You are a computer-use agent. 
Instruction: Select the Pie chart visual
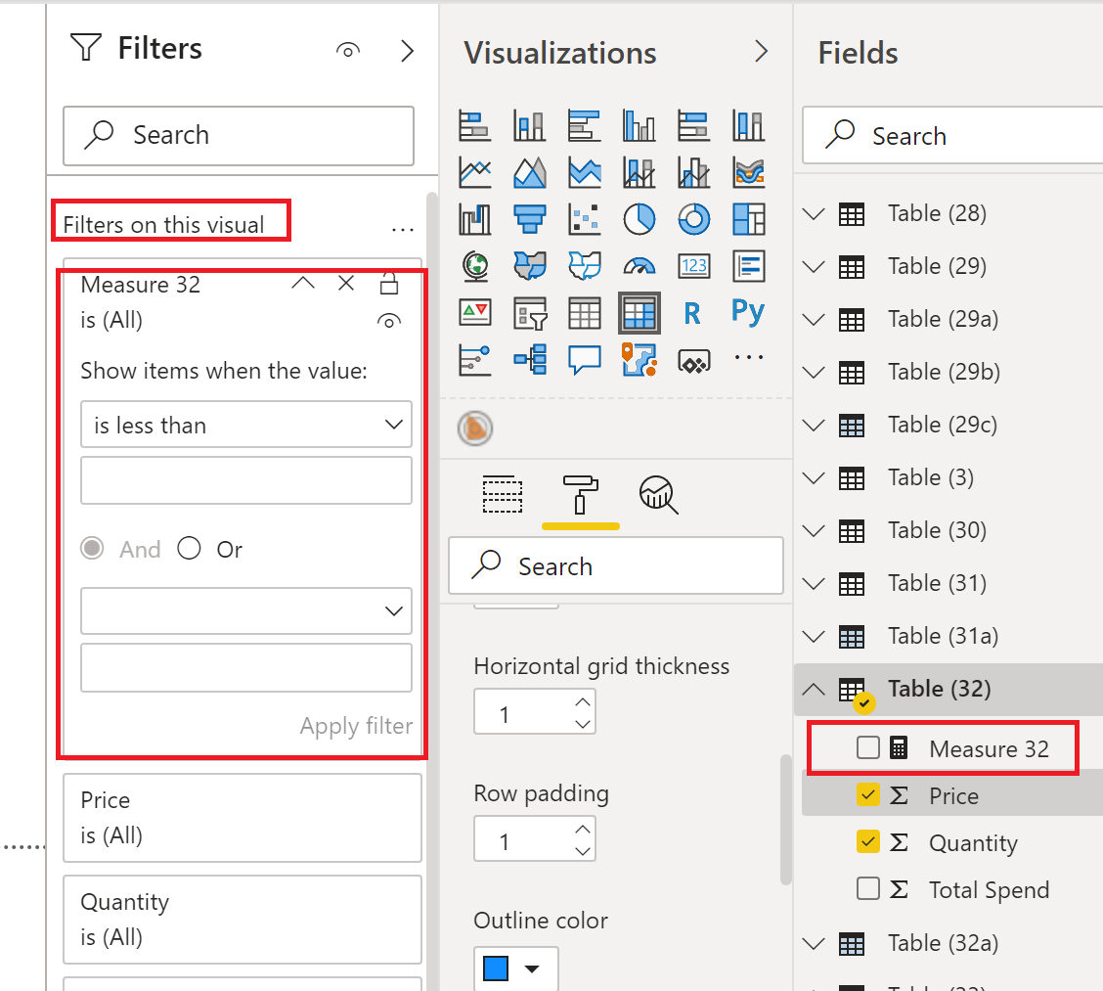click(x=639, y=219)
